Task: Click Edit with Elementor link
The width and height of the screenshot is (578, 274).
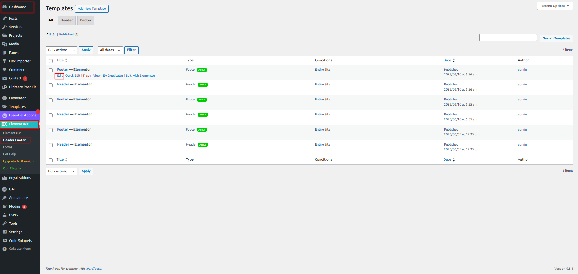Action: tap(140, 76)
